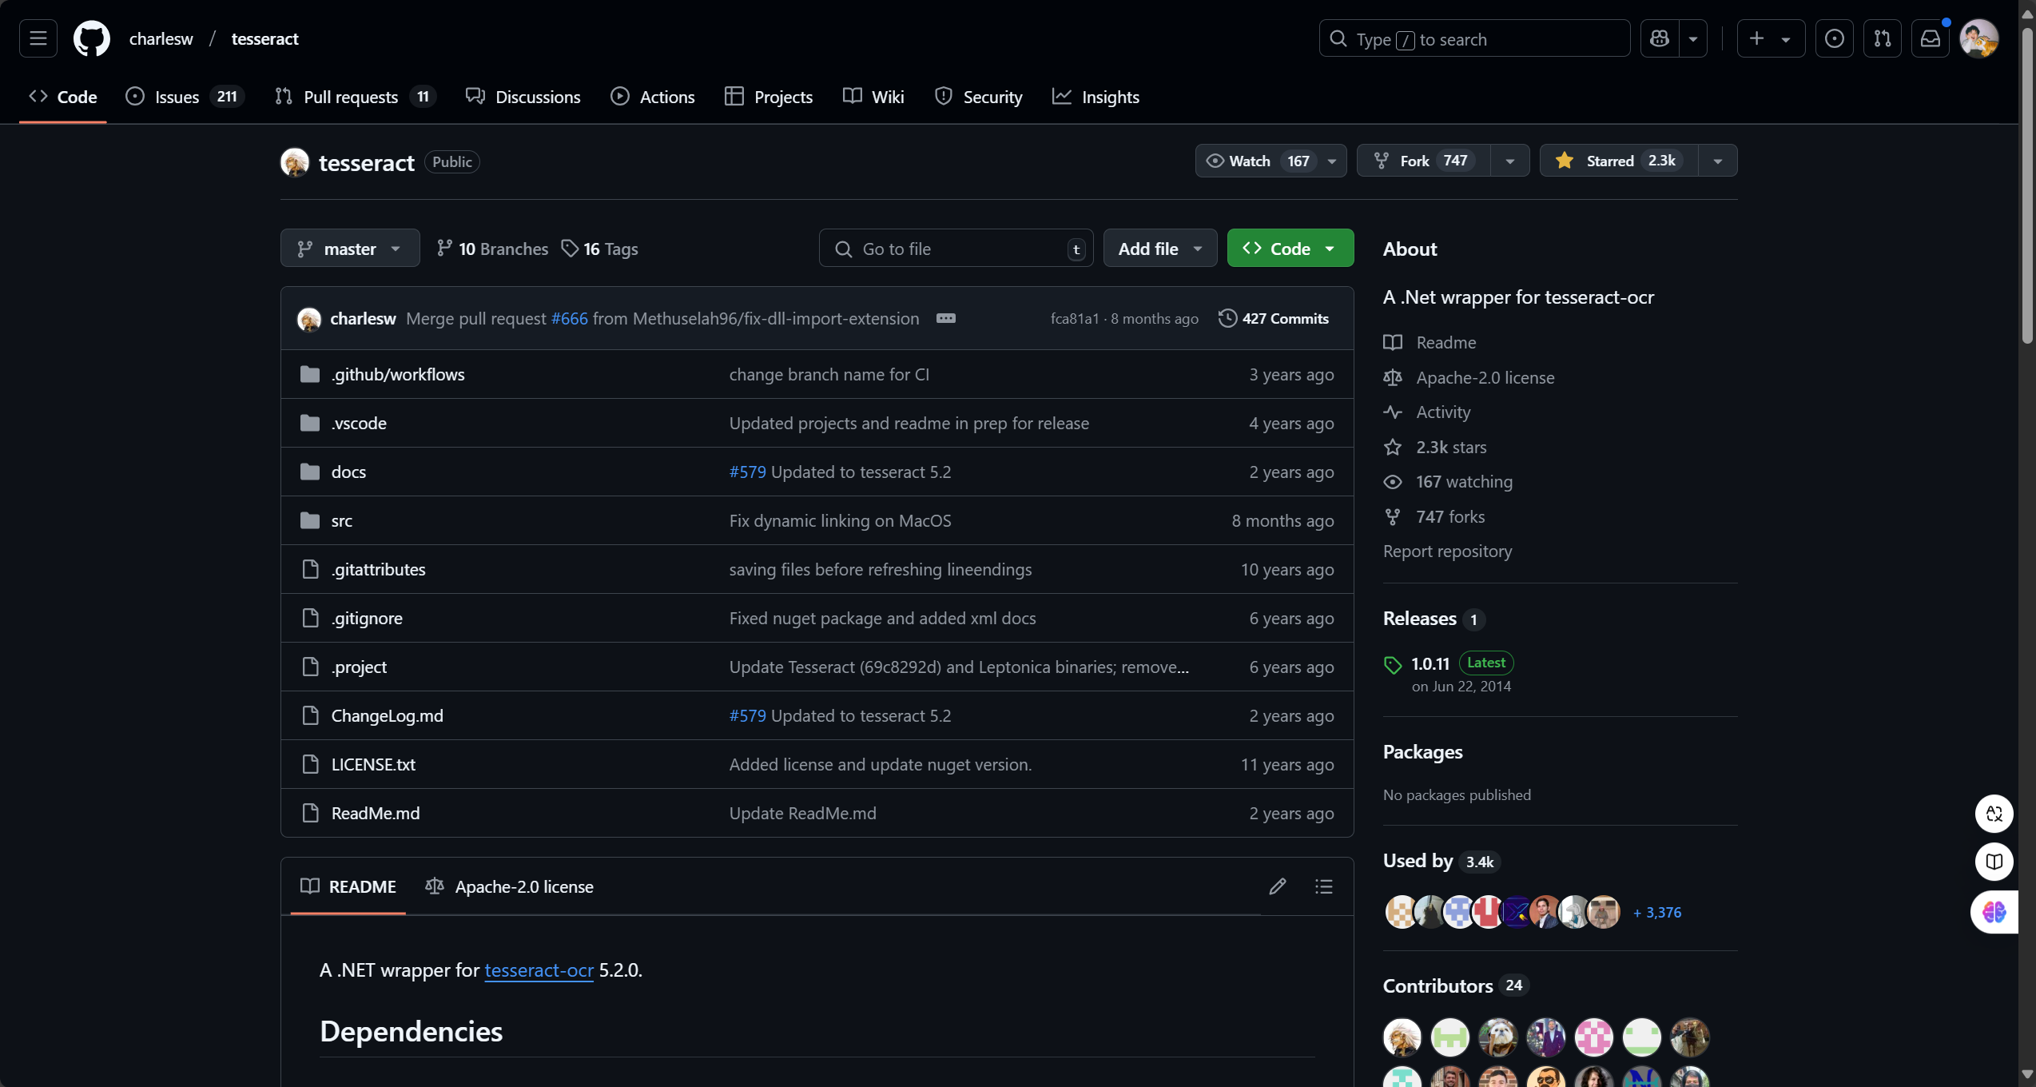Image resolution: width=2036 pixels, height=1087 pixels.
Task: Expand the star lists dropdown arrow
Action: pyautogui.click(x=1718, y=161)
